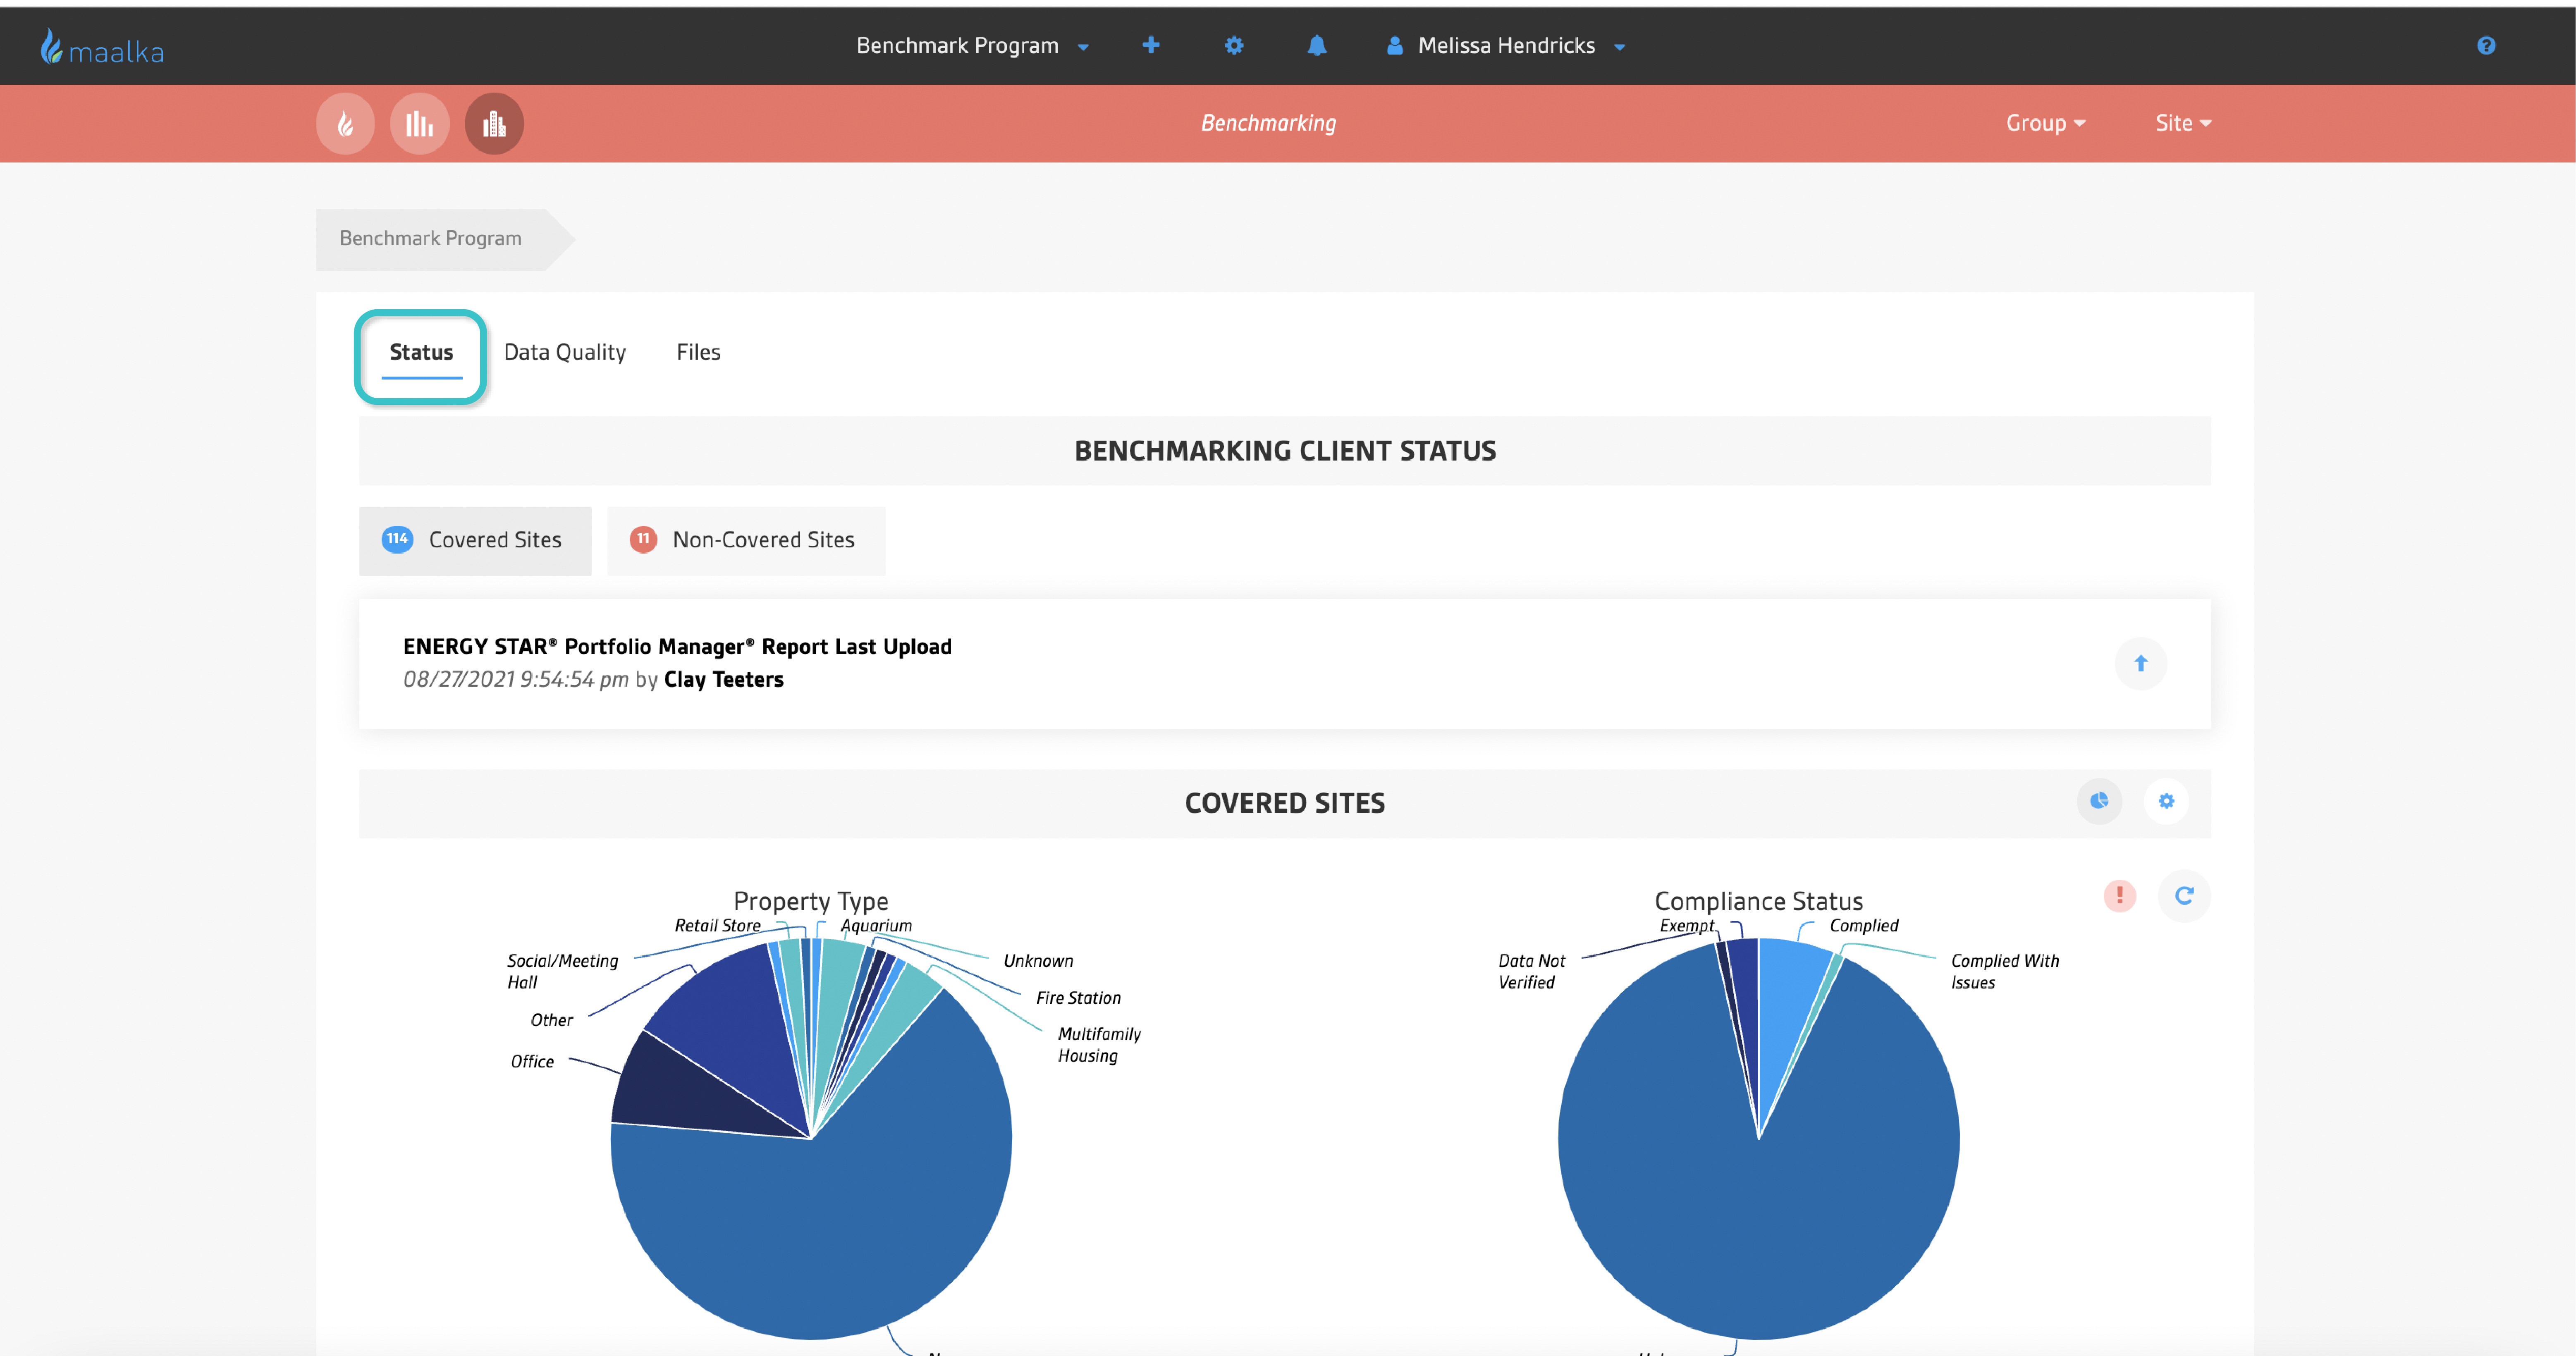Screen dimensions: 2576x1356
Task: Click the 11 non-covered sites count badge
Action: [x=643, y=539]
